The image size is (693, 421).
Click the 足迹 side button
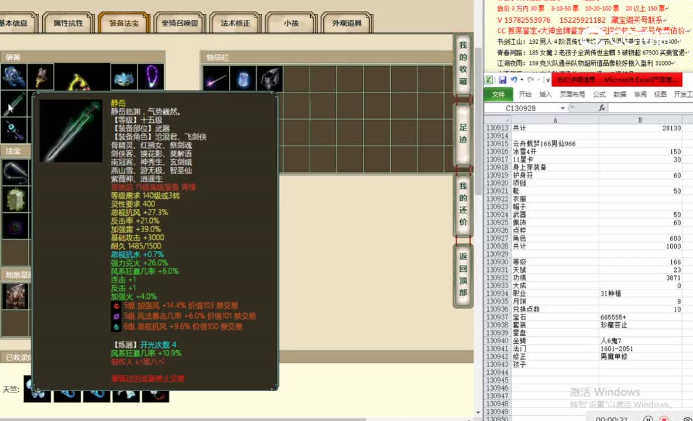[463, 134]
